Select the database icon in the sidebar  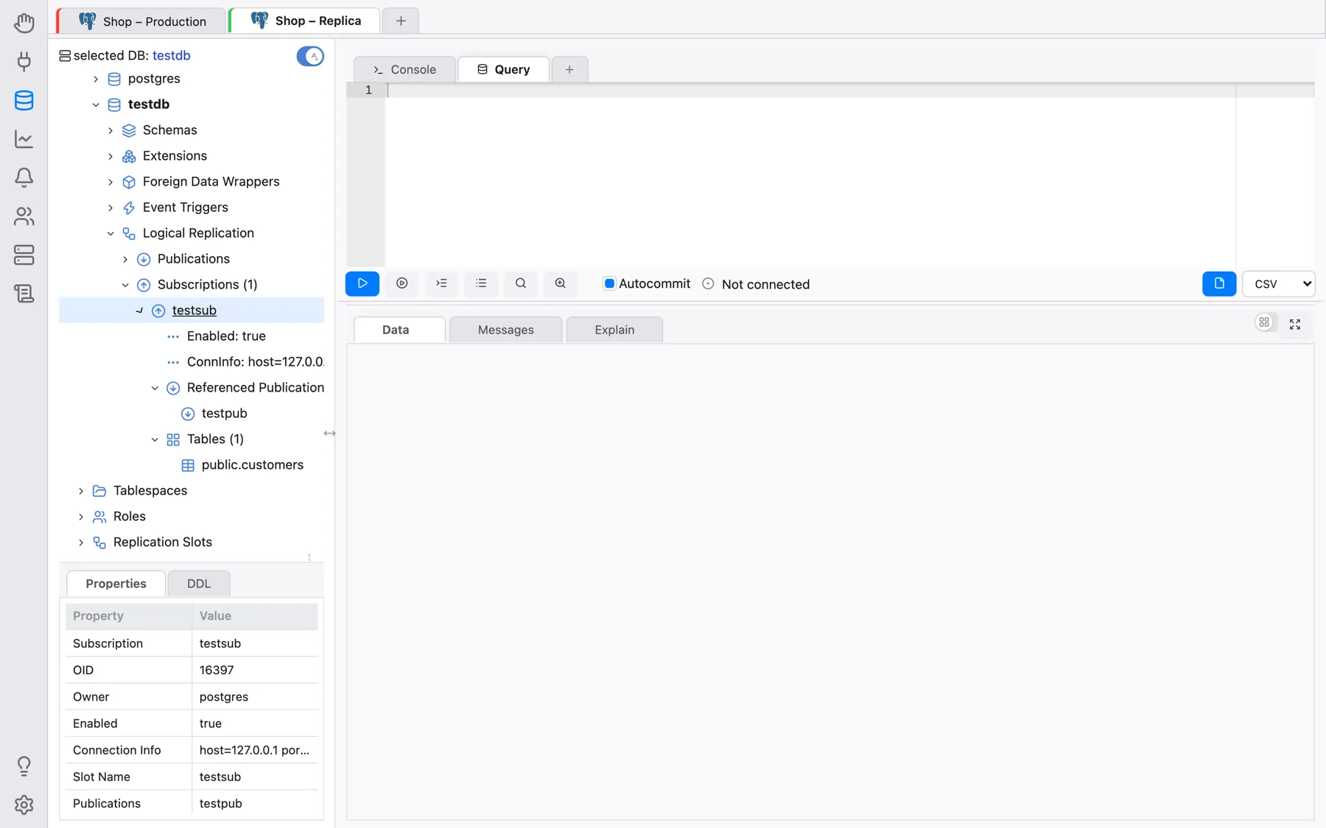pos(24,100)
